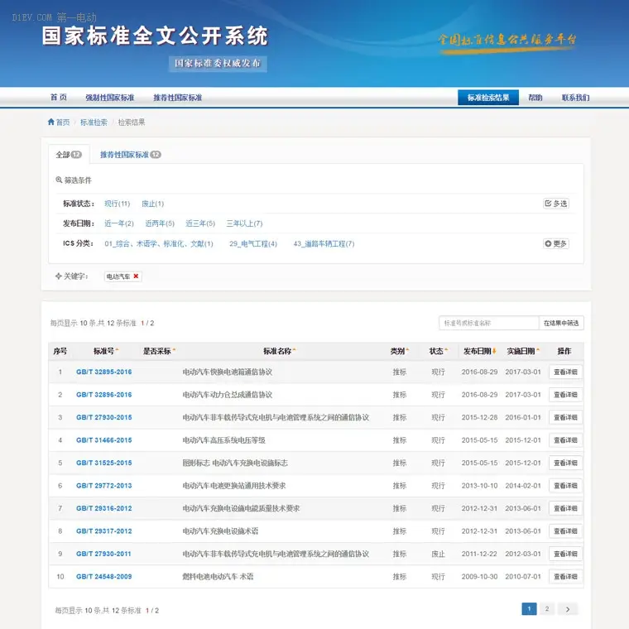Image resolution: width=629 pixels, height=629 pixels.
Task: Expand ICS categories with 更多 button
Action: (x=556, y=243)
